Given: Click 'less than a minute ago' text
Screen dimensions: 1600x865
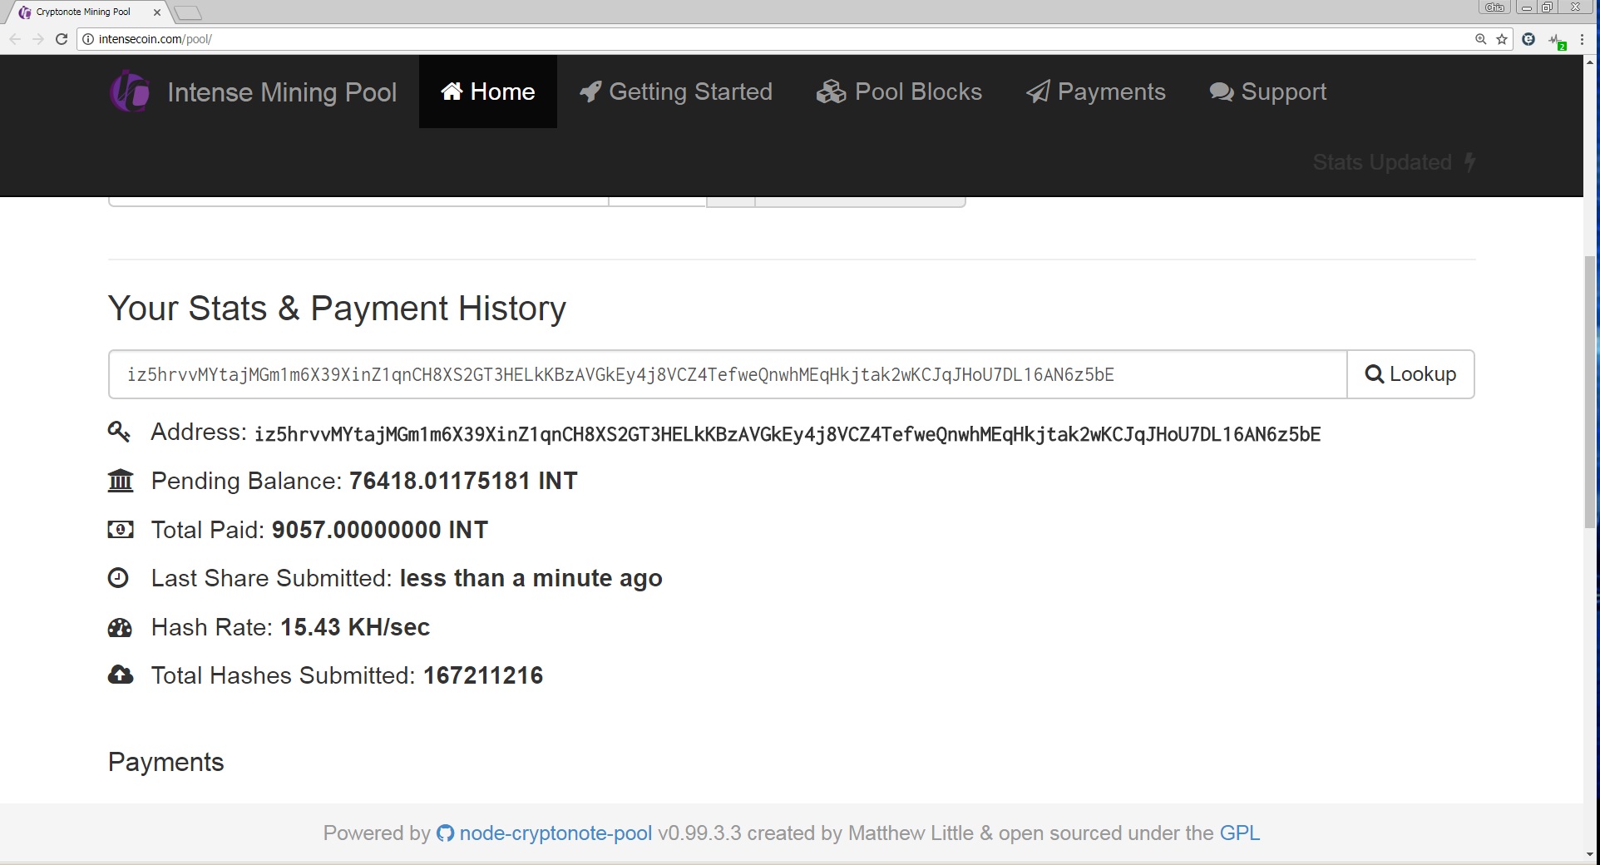Looking at the screenshot, I should (531, 578).
